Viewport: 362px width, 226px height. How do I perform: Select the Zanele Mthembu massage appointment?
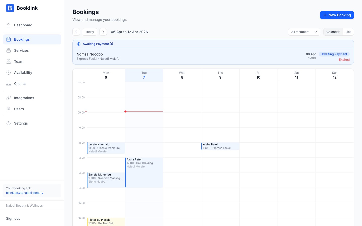(x=106, y=179)
